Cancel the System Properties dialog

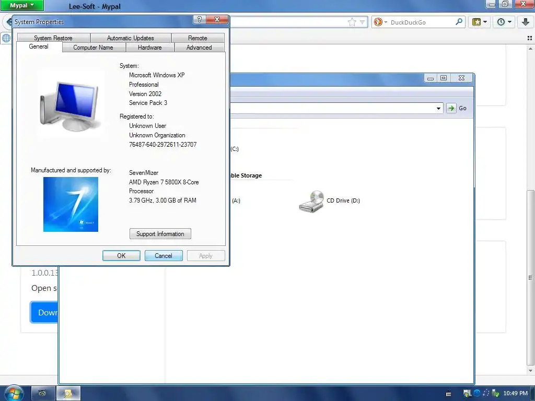pyautogui.click(x=164, y=256)
